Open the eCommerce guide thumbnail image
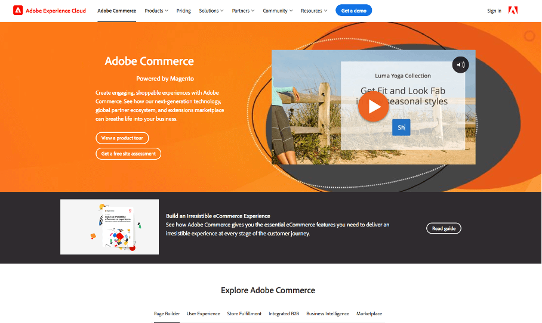542x323 pixels. (x=110, y=226)
